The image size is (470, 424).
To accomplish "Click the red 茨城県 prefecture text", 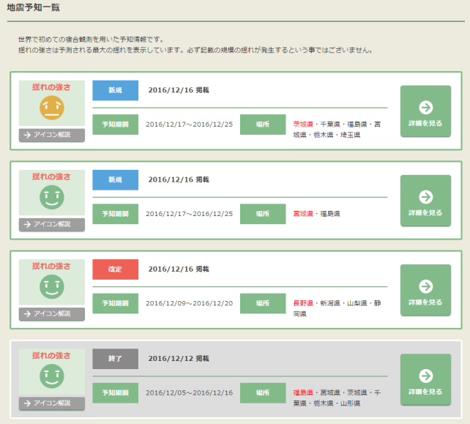I will (x=302, y=124).
